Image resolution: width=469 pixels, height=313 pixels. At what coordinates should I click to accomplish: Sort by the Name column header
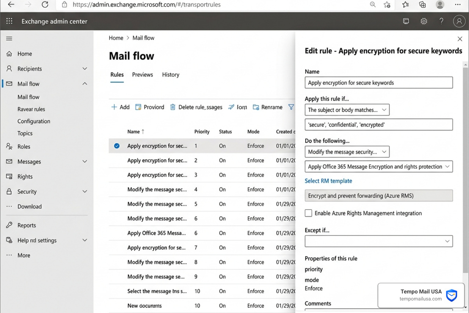[136, 132]
